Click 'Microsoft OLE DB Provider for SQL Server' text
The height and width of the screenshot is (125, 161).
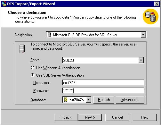pyautogui.click(x=85, y=35)
